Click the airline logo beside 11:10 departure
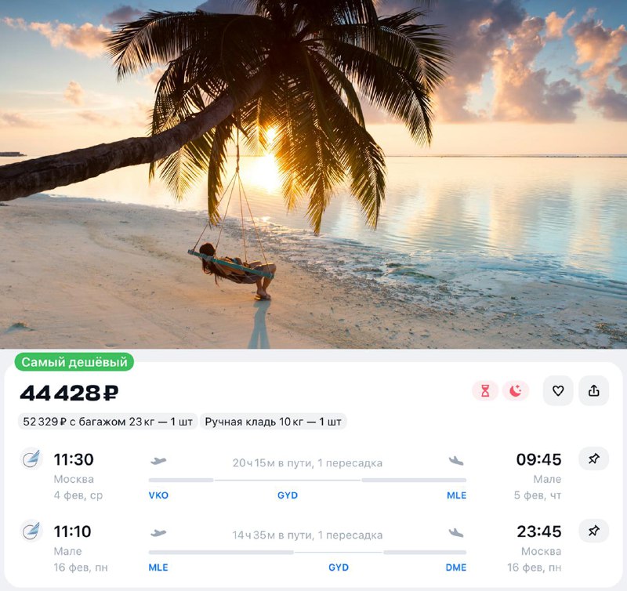 tap(31, 531)
